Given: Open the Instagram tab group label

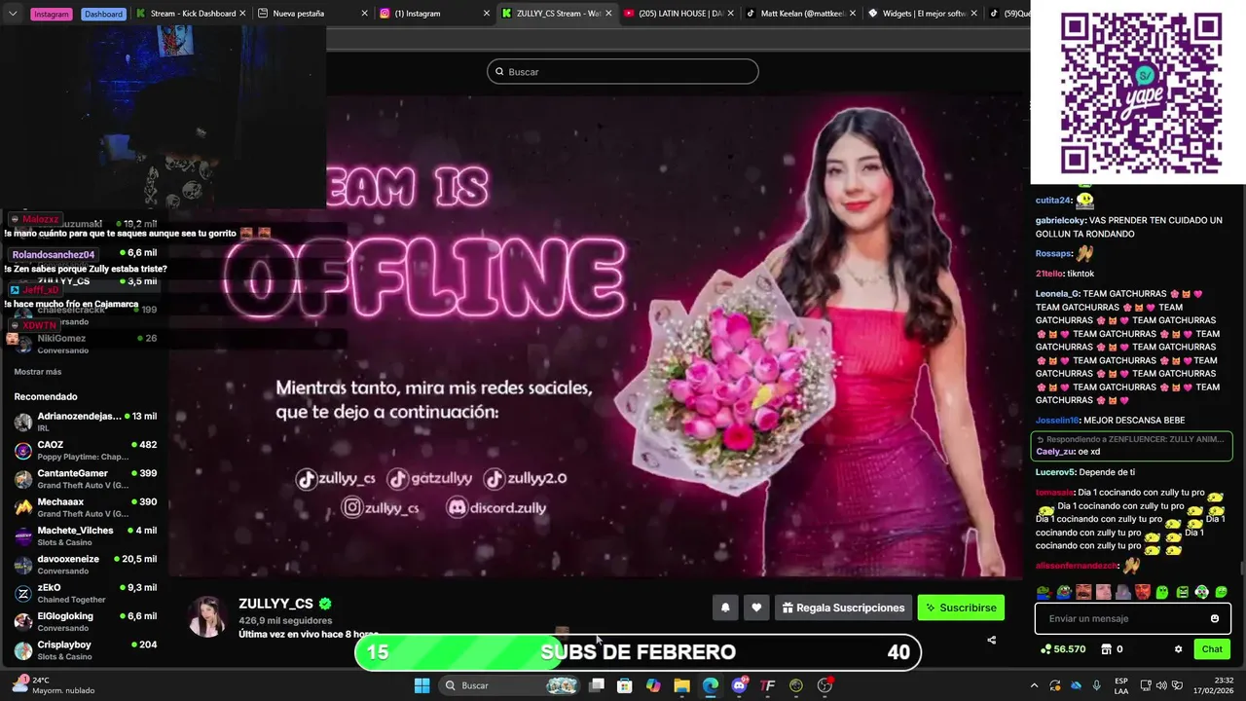Looking at the screenshot, I should (52, 14).
